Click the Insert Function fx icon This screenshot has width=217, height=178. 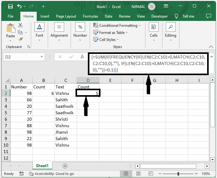[82, 57]
